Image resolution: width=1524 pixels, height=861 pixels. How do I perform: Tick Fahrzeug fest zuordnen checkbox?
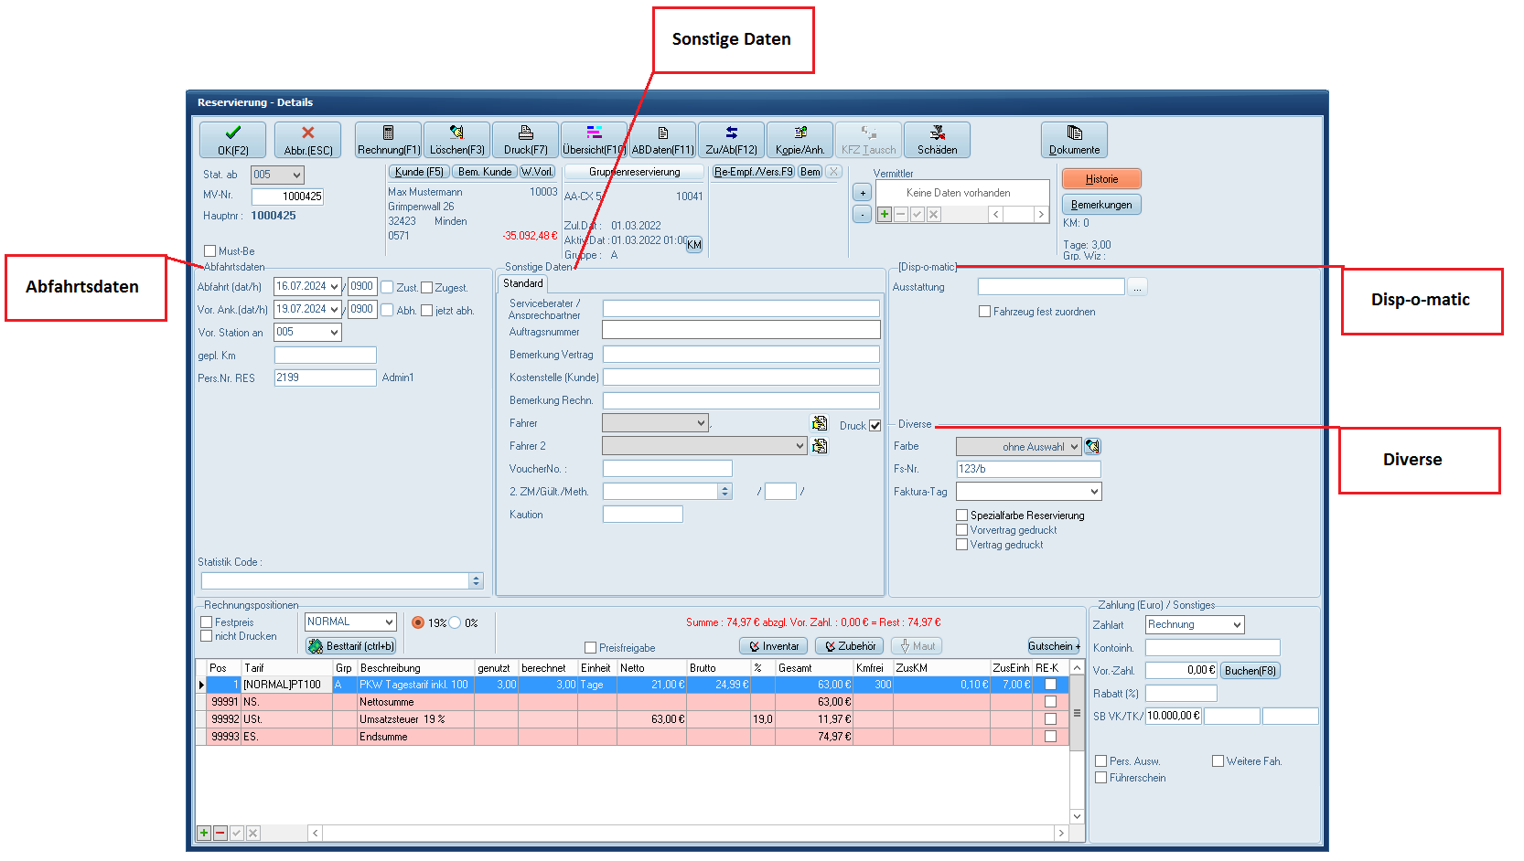[985, 312]
